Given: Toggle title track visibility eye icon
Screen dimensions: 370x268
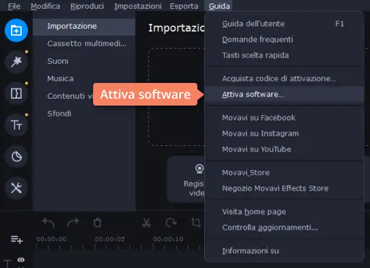Looking at the screenshot, I should [21, 260].
